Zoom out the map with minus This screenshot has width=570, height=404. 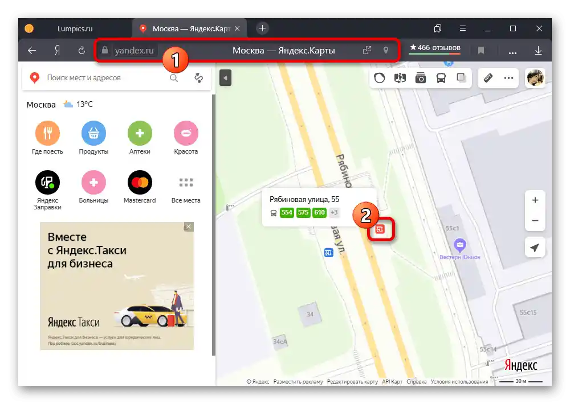point(535,220)
